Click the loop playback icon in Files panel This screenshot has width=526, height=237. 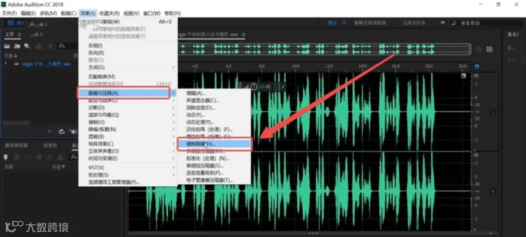62,131
